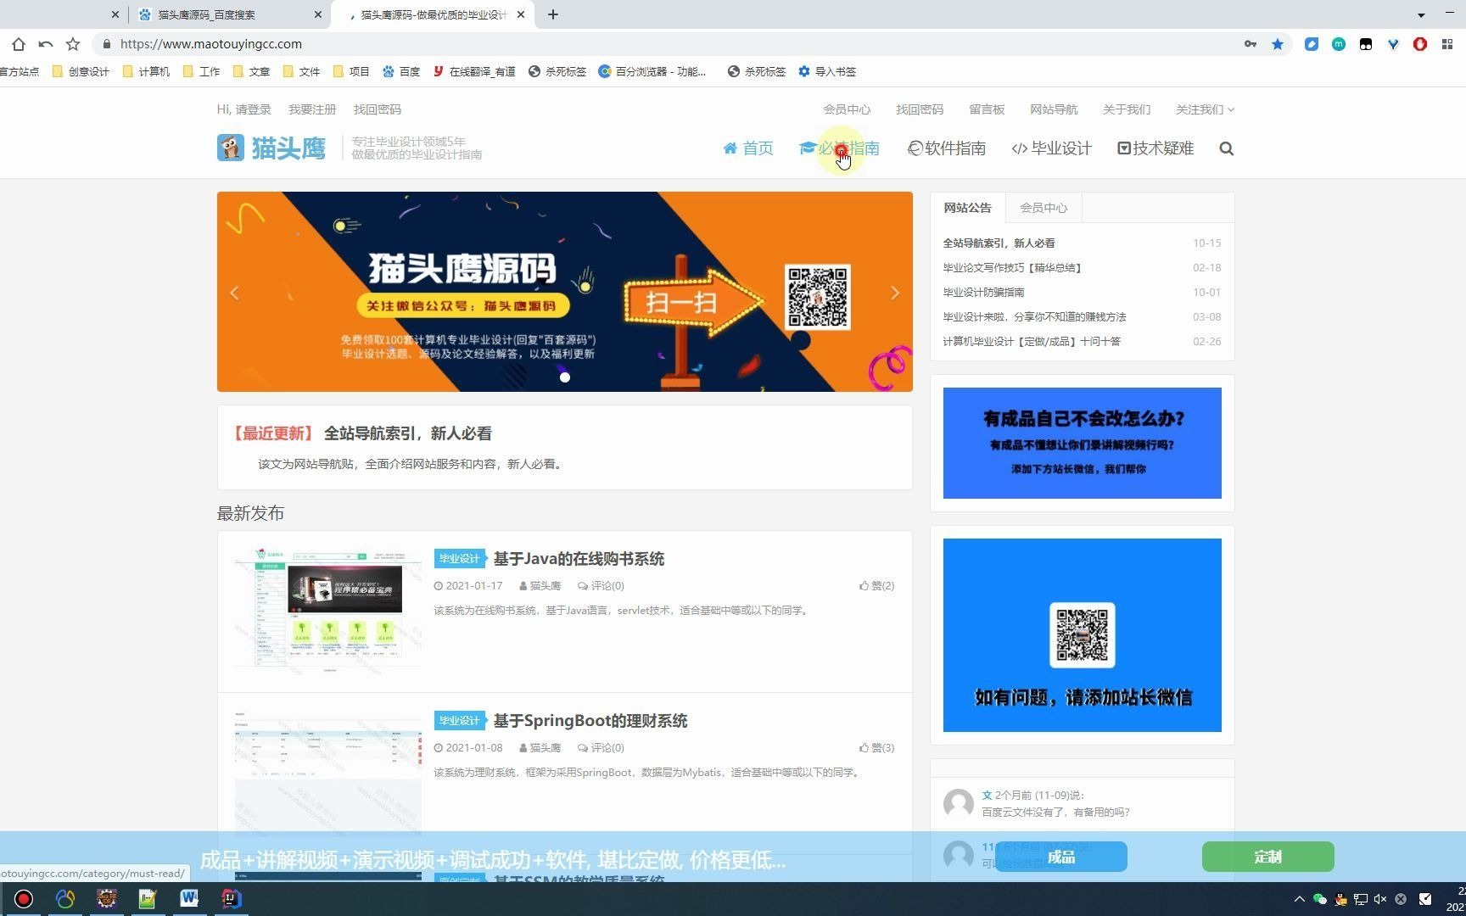Bookmark page with the outline star icon

point(73,44)
